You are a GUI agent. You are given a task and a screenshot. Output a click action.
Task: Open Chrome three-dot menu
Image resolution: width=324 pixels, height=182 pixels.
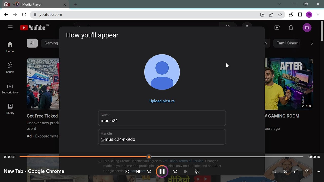pyautogui.click(x=318, y=15)
